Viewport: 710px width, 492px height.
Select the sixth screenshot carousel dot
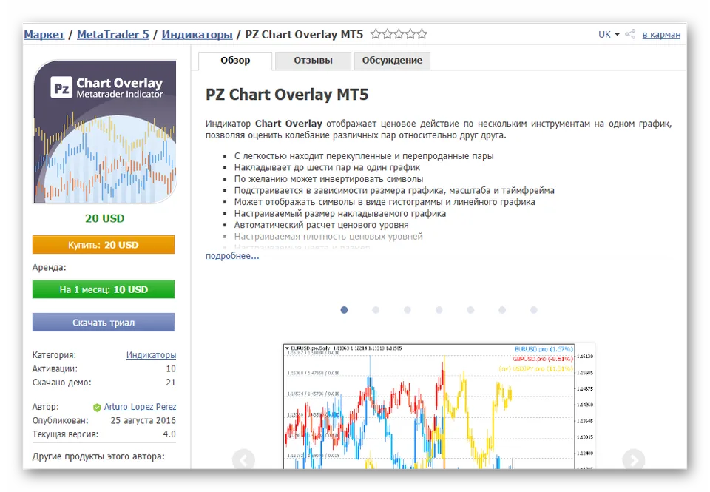pyautogui.click(x=502, y=310)
